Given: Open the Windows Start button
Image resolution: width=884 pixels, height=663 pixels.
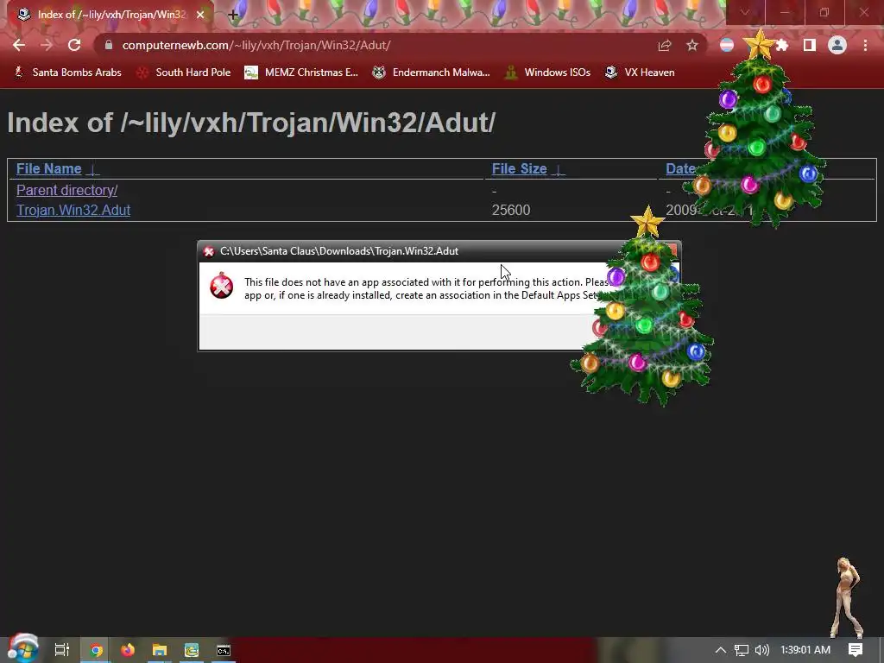Looking at the screenshot, I should coord(22,649).
